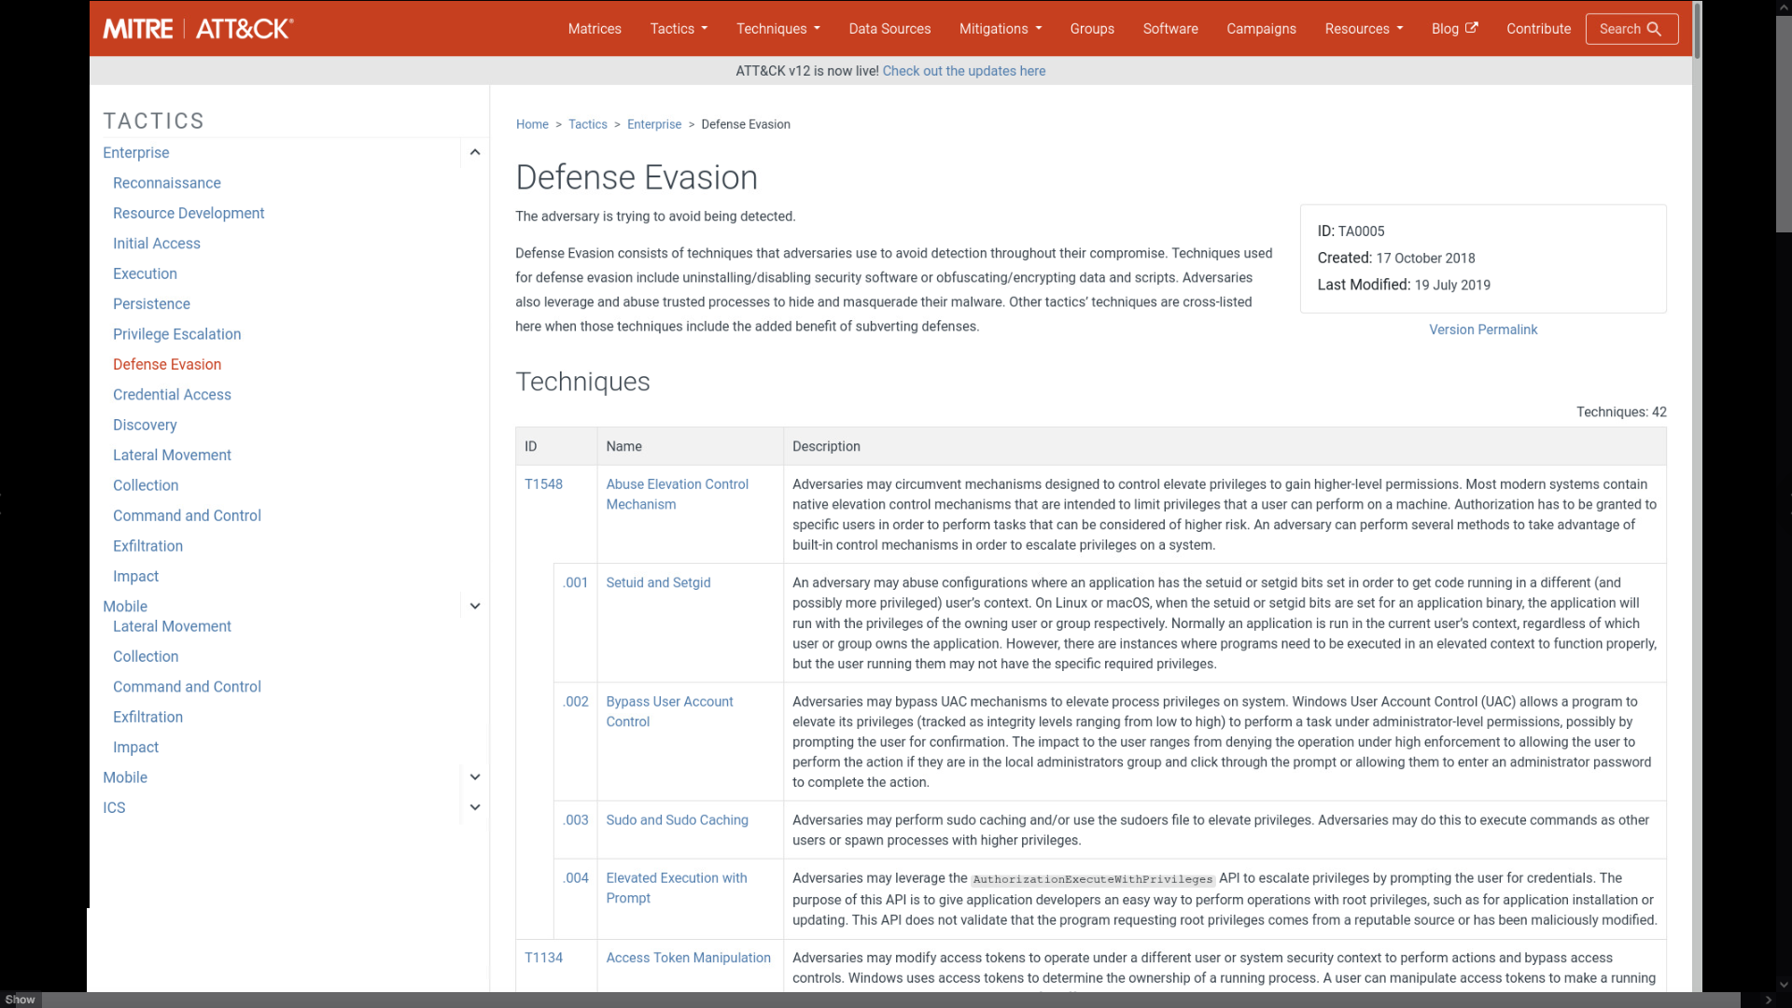Viewport: 1792px width, 1008px height.
Task: Expand the first Mobile section chevron
Action: pyautogui.click(x=474, y=607)
